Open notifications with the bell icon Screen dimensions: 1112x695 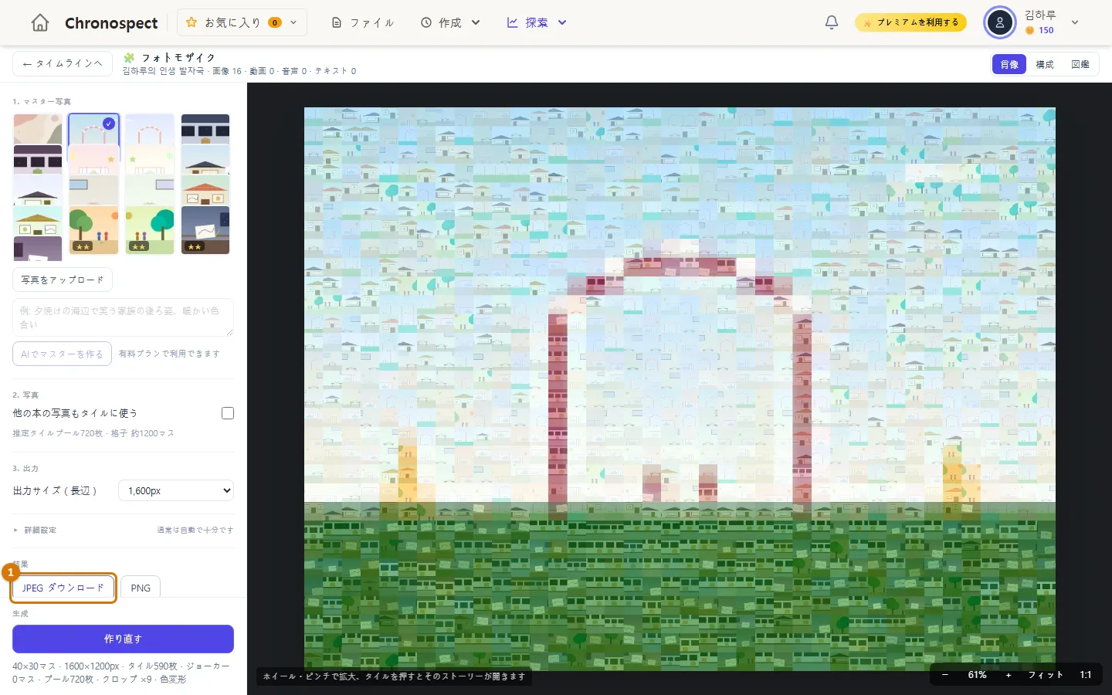pos(832,22)
